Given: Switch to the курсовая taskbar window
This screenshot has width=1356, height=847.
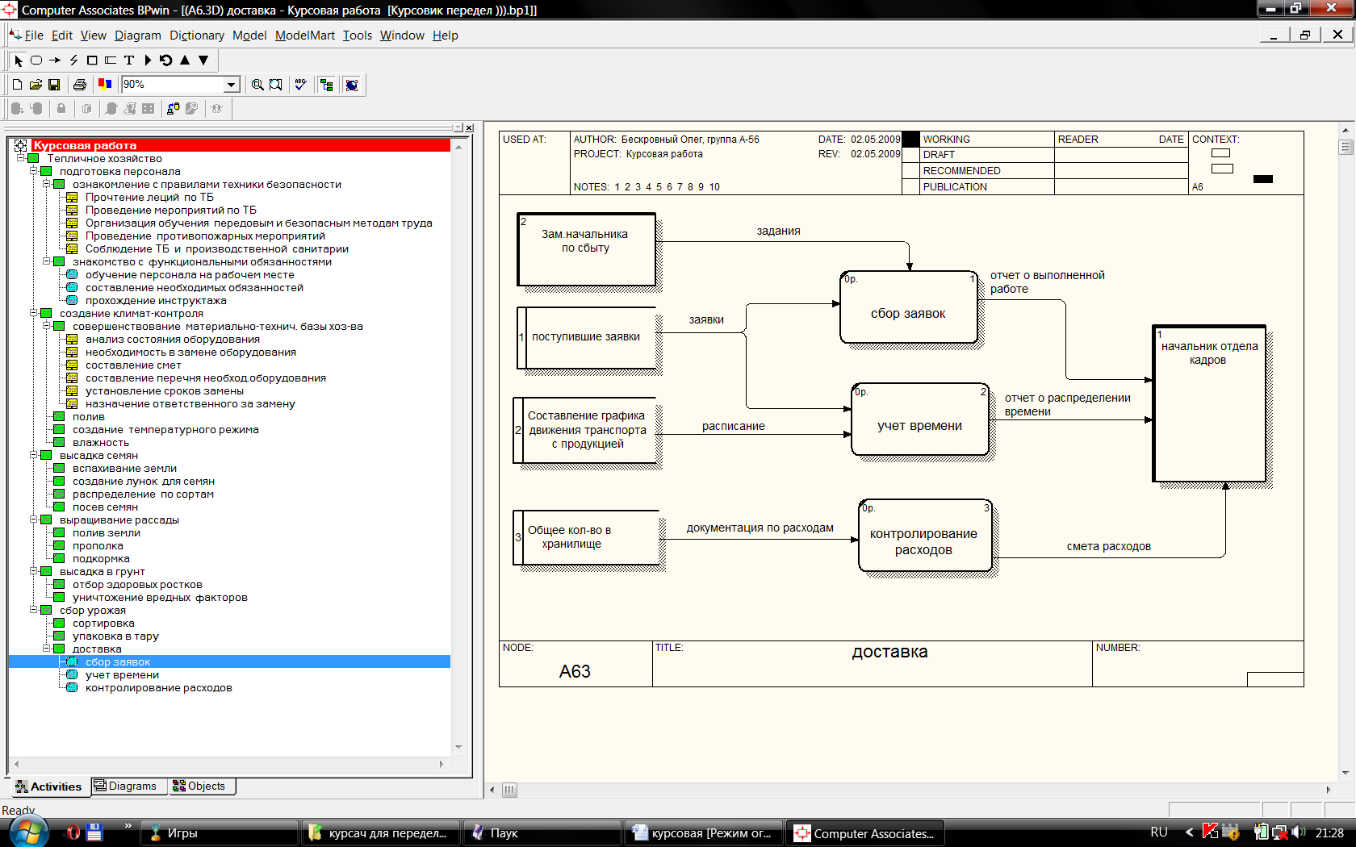Looking at the screenshot, I should pos(702,833).
